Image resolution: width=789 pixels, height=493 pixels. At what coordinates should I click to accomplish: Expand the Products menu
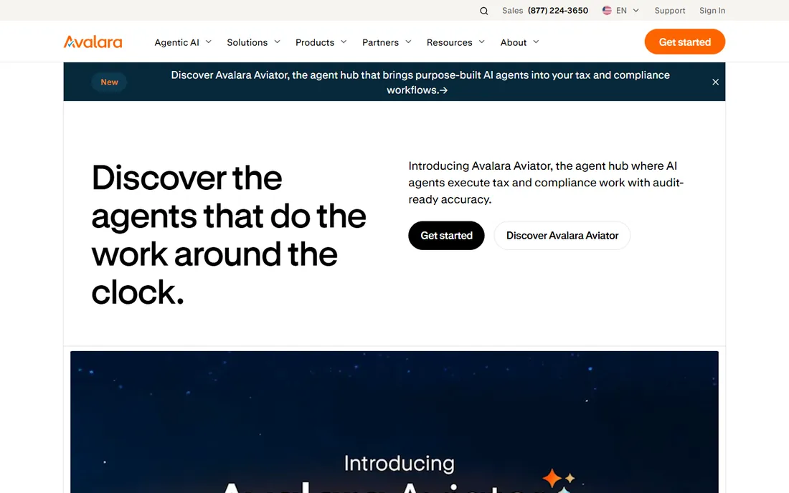321,42
